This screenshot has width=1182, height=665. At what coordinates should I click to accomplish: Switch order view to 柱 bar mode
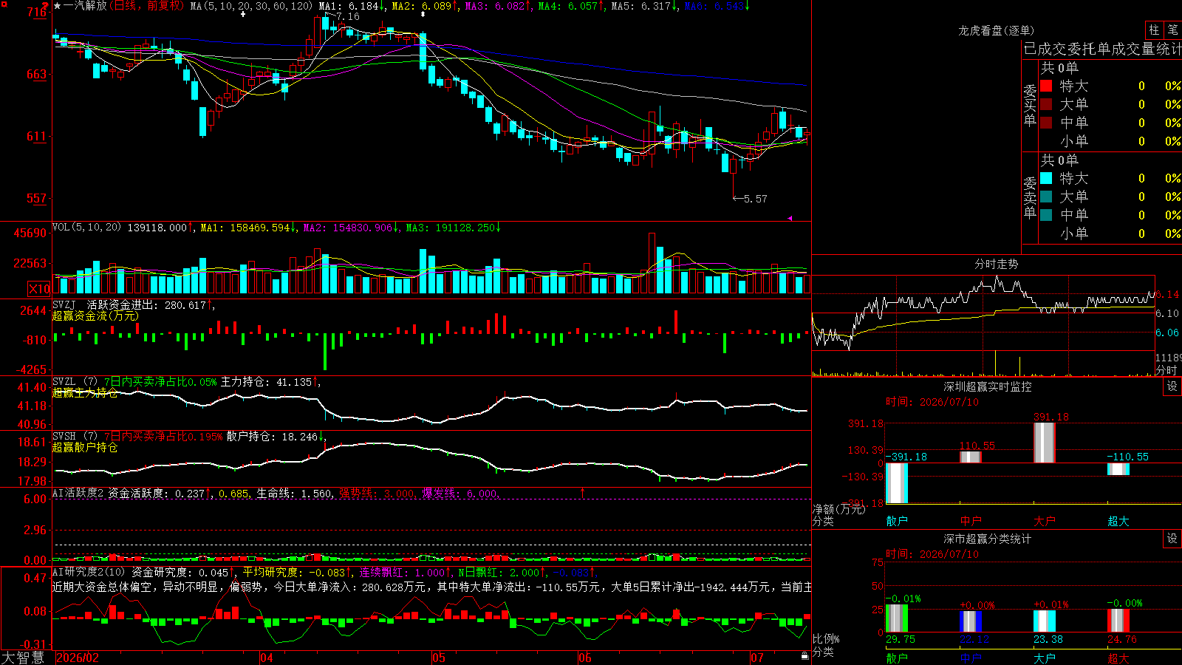point(1154,30)
